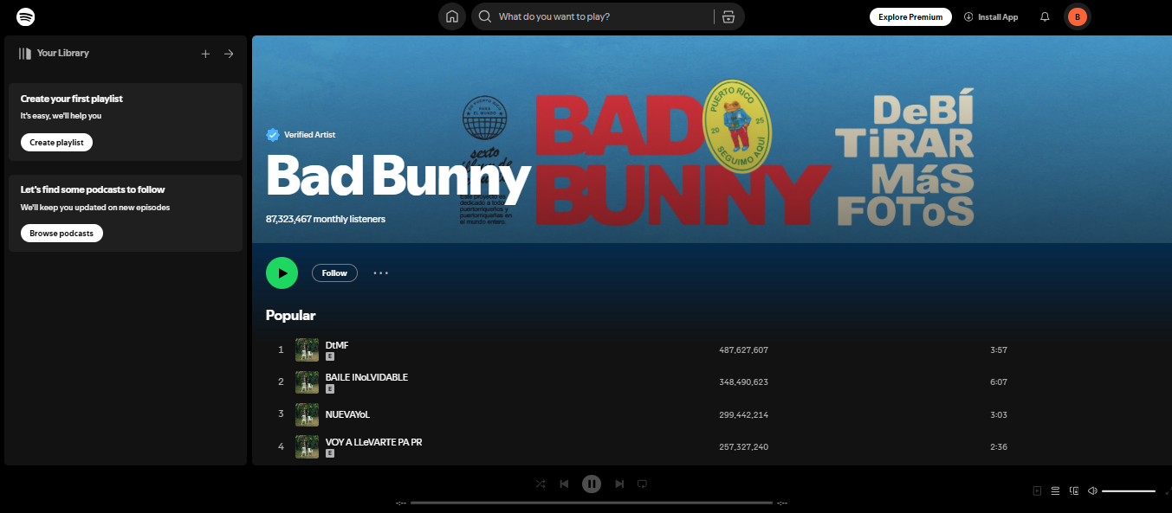Screen dimensions: 1172x513
Task: Click the playback progress bar
Action: point(592,503)
